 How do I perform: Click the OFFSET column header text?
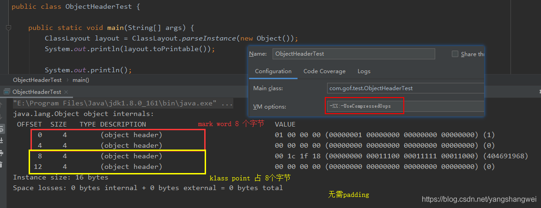coord(29,124)
